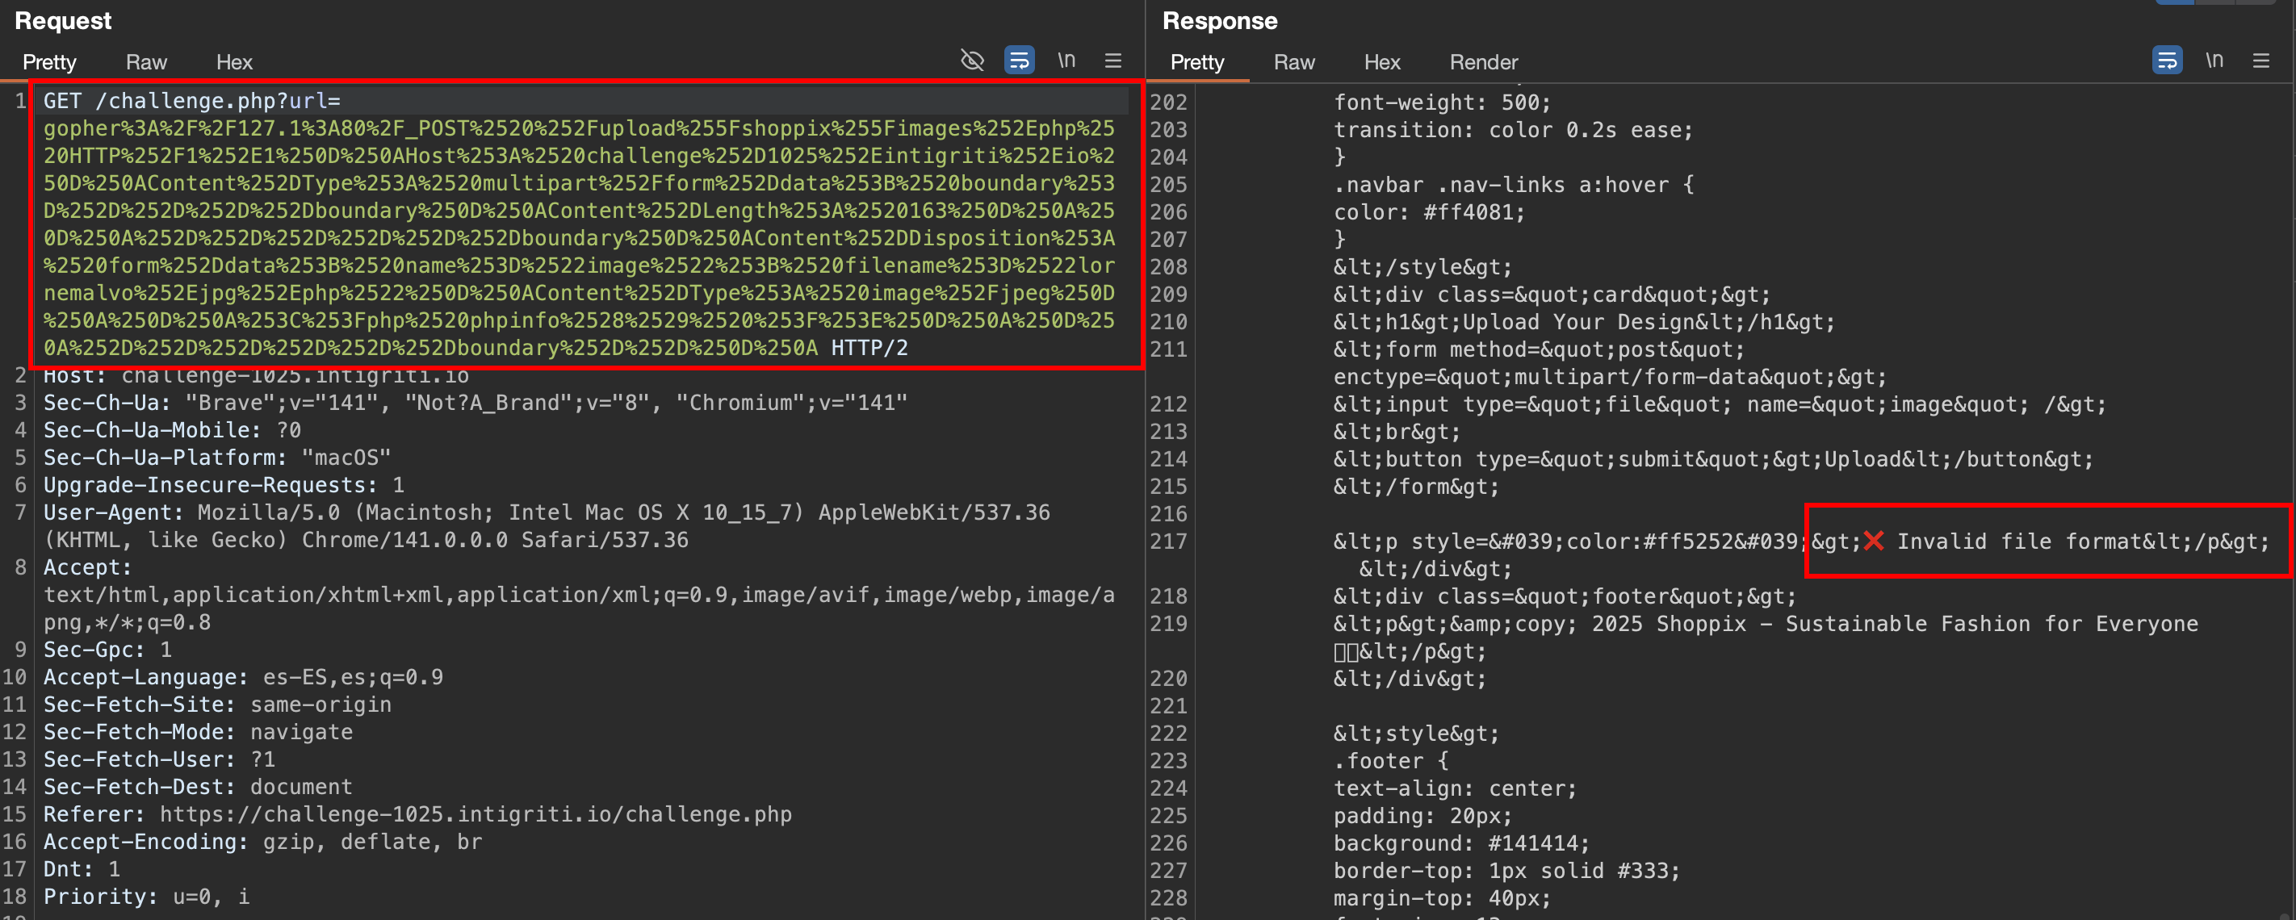Click the User-Agent header line
Image resolution: width=2296 pixels, height=920 pixels.
click(x=546, y=513)
